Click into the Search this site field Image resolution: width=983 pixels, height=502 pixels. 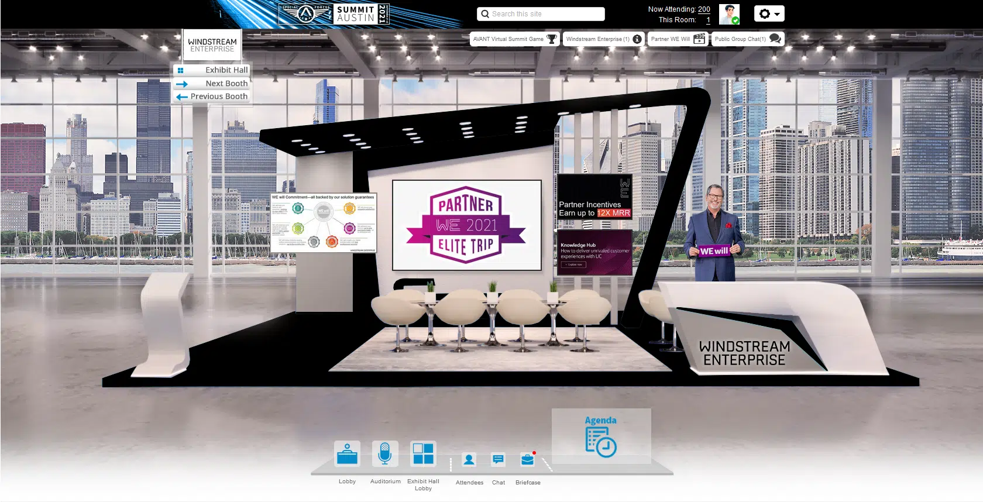pyautogui.click(x=541, y=14)
